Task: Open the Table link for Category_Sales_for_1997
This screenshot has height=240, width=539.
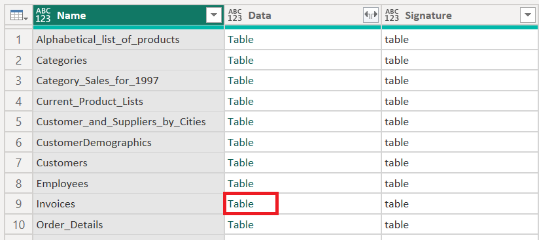Action: pyautogui.click(x=241, y=81)
